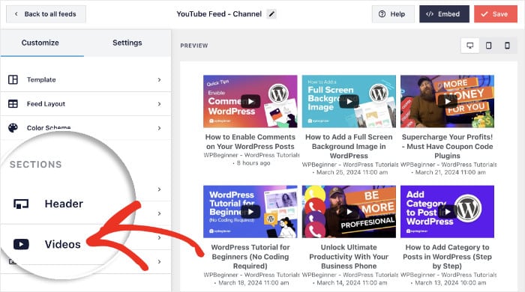Viewport: 525px width, 292px height.
Task: Click the Template layout icon
Action: tap(13, 79)
